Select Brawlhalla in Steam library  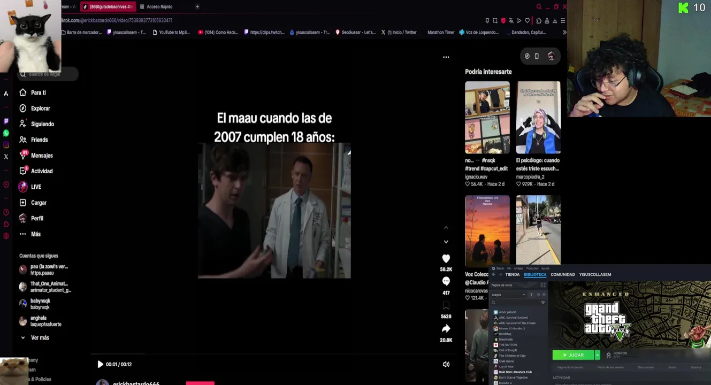(x=503, y=340)
